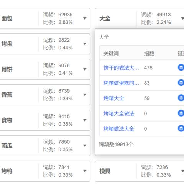Image resolution: width=184 pixels, height=184 pixels.
Task: Expand the 食物 keyword card arrow
Action: click(85, 120)
